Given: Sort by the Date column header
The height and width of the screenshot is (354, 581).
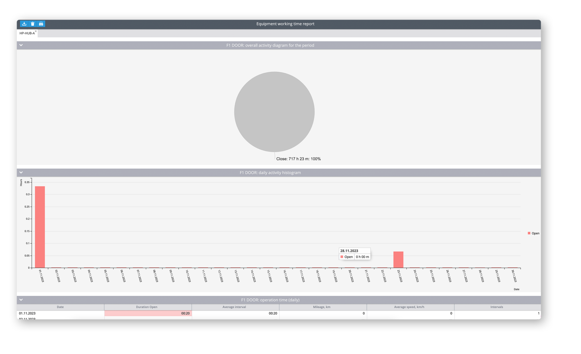Looking at the screenshot, I should [x=60, y=307].
